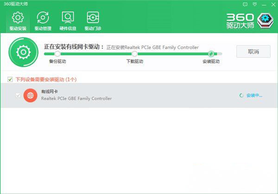
Task: Click the 备份驱动 progress step marker
Action: (x=57, y=54)
